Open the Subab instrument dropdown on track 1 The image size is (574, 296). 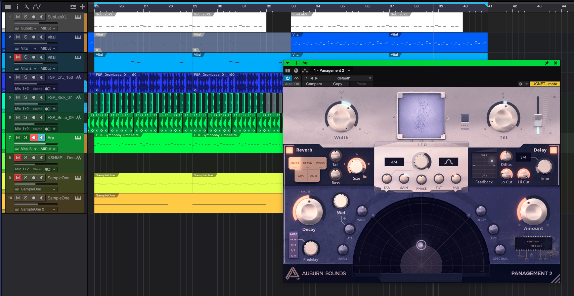click(26, 28)
